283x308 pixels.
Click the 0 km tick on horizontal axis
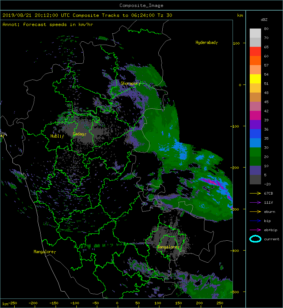pos(117,303)
